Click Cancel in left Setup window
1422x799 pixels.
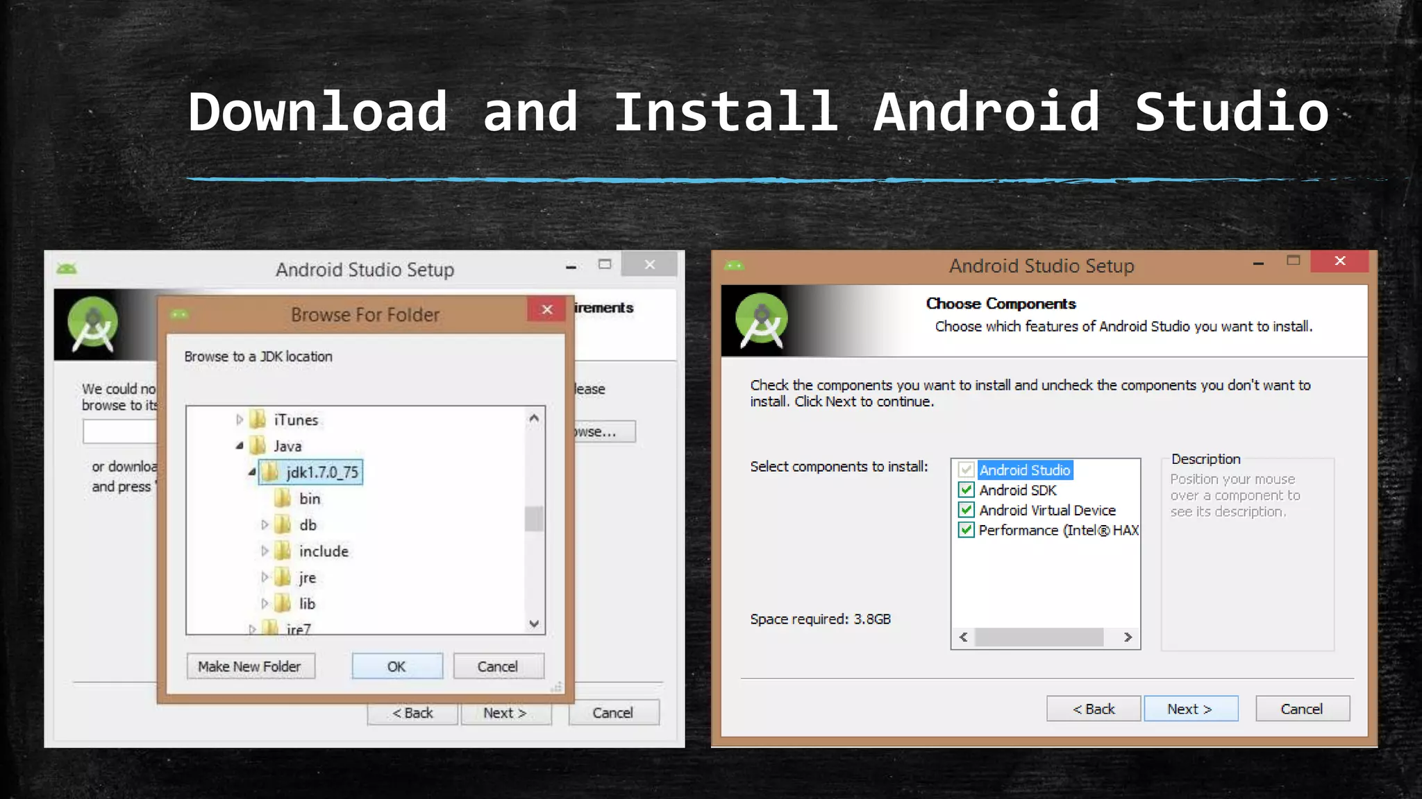pyautogui.click(x=613, y=713)
